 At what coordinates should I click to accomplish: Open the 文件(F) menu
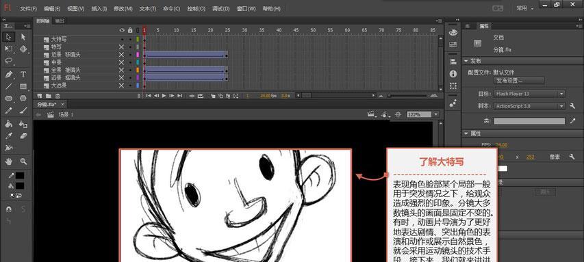pos(28,9)
